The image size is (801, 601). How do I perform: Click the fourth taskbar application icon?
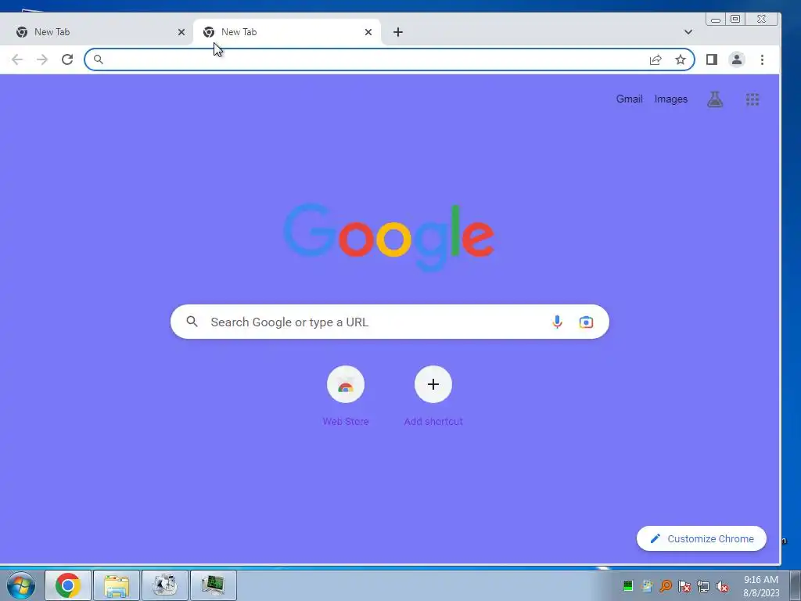click(214, 585)
